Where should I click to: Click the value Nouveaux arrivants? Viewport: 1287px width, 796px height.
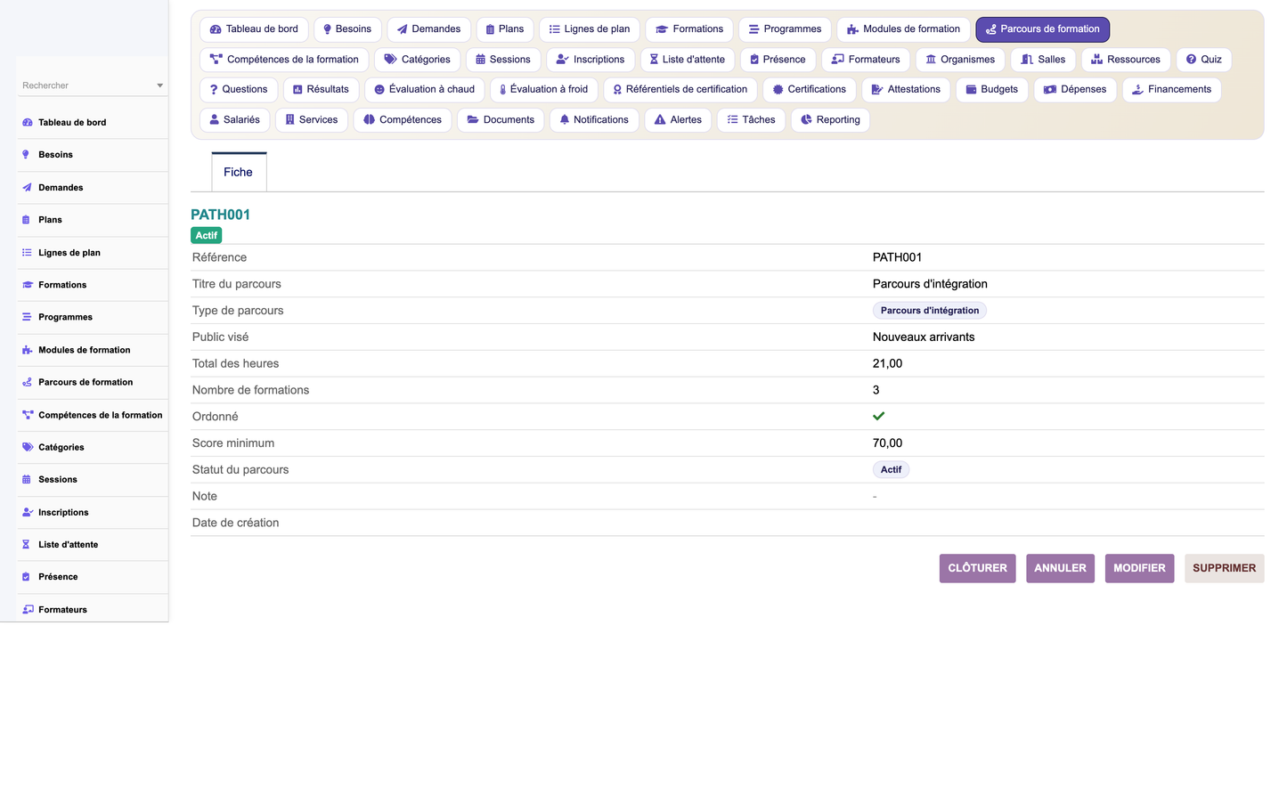pos(924,337)
